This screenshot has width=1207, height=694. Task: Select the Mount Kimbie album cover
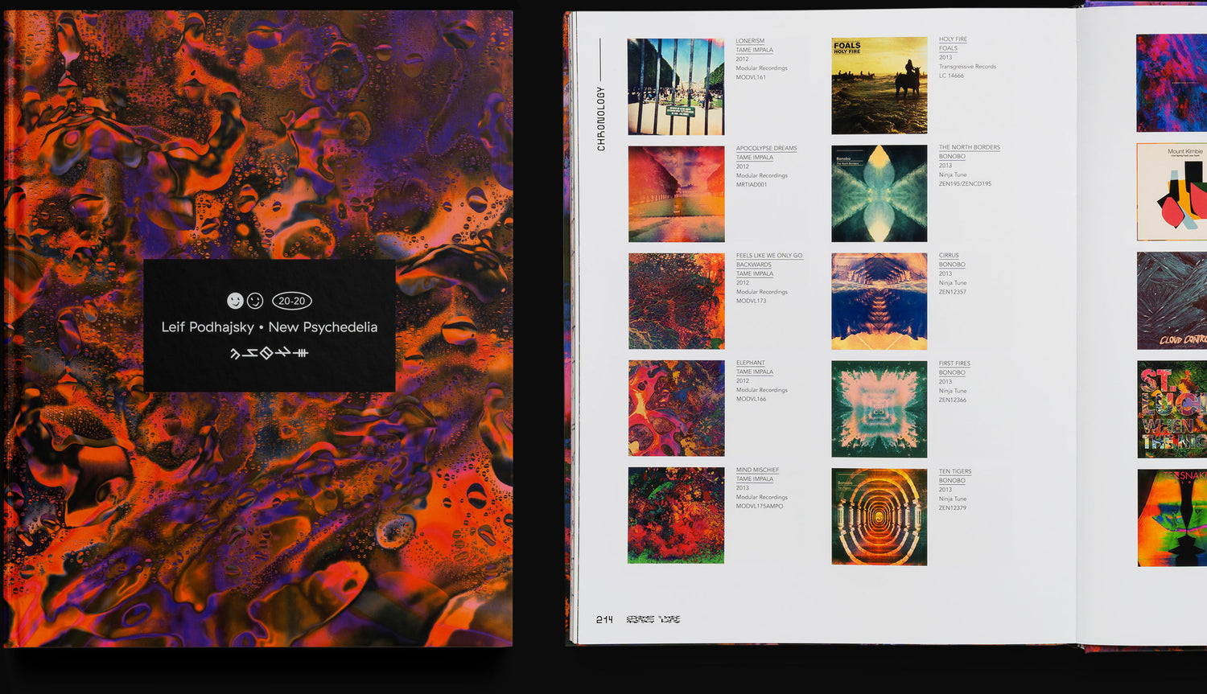click(1172, 191)
